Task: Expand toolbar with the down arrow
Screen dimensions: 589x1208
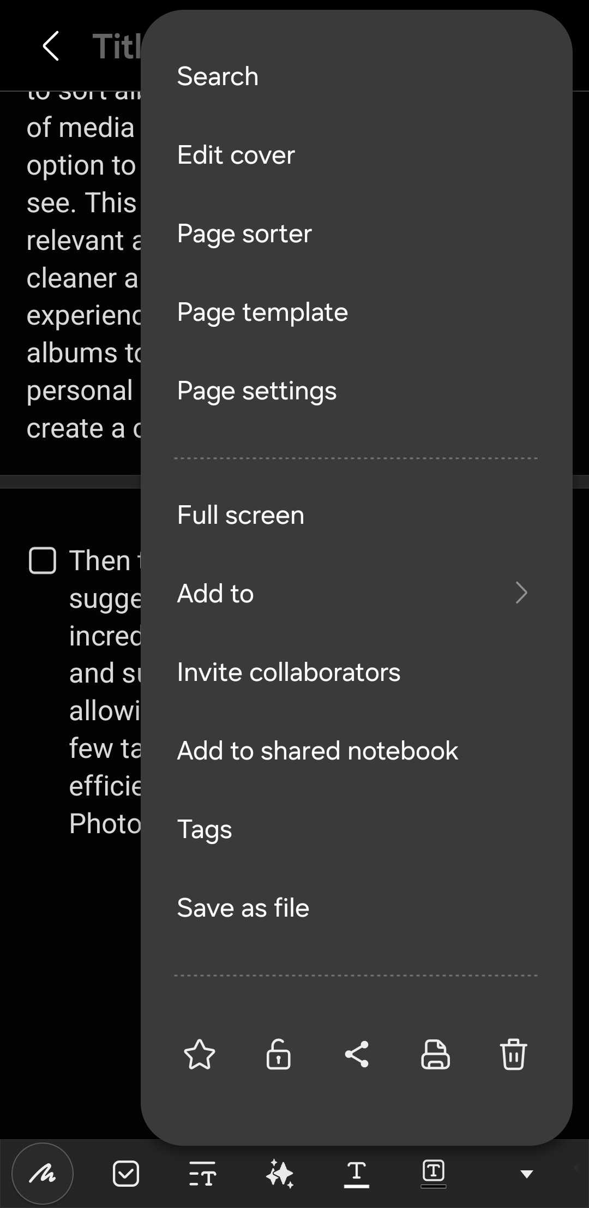Action: [526, 1174]
